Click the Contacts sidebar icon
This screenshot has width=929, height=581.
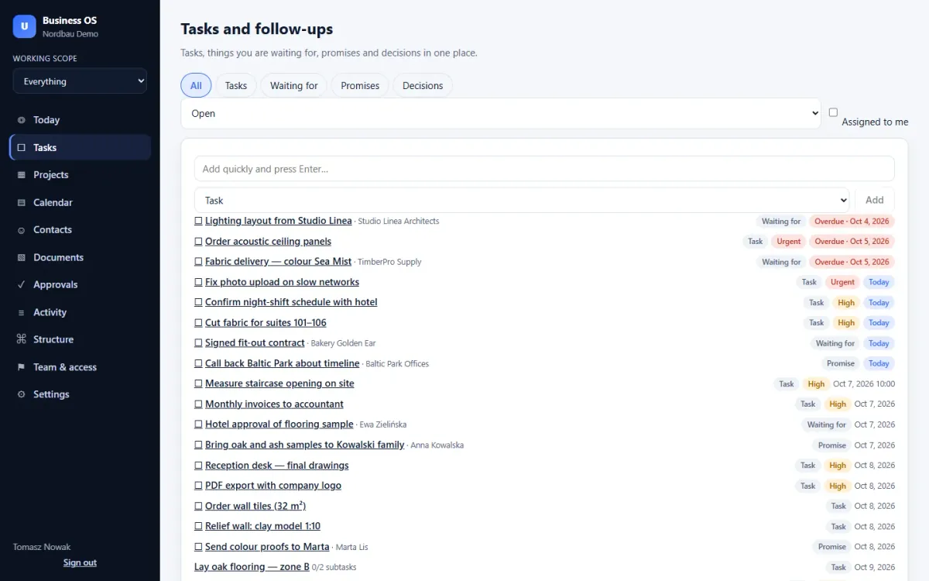coord(21,230)
